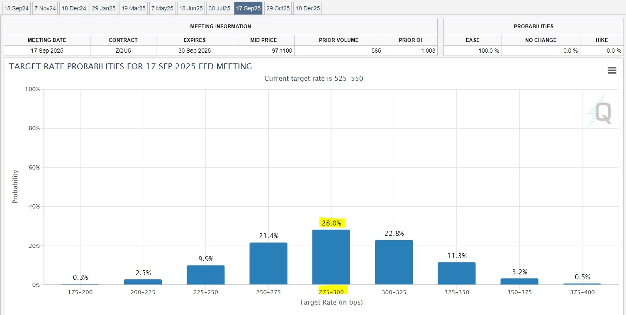Switch to the 29 Oct25 meeting tab
Screen dimensions: 626x315
pyautogui.click(x=278, y=8)
